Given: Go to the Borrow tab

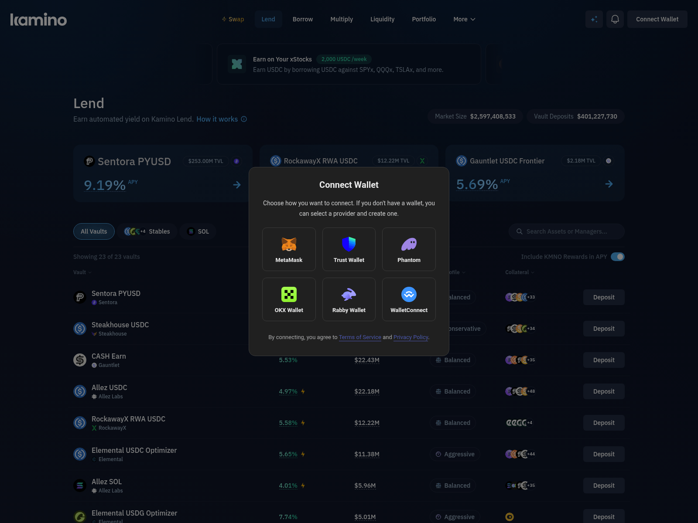Looking at the screenshot, I should (302, 19).
